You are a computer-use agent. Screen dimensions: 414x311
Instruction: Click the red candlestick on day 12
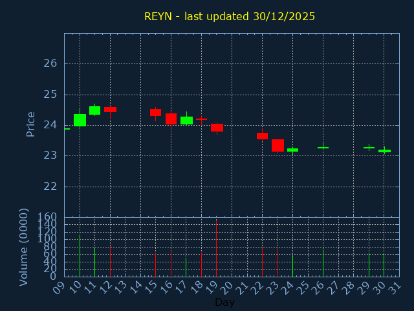pyautogui.click(x=110, y=109)
